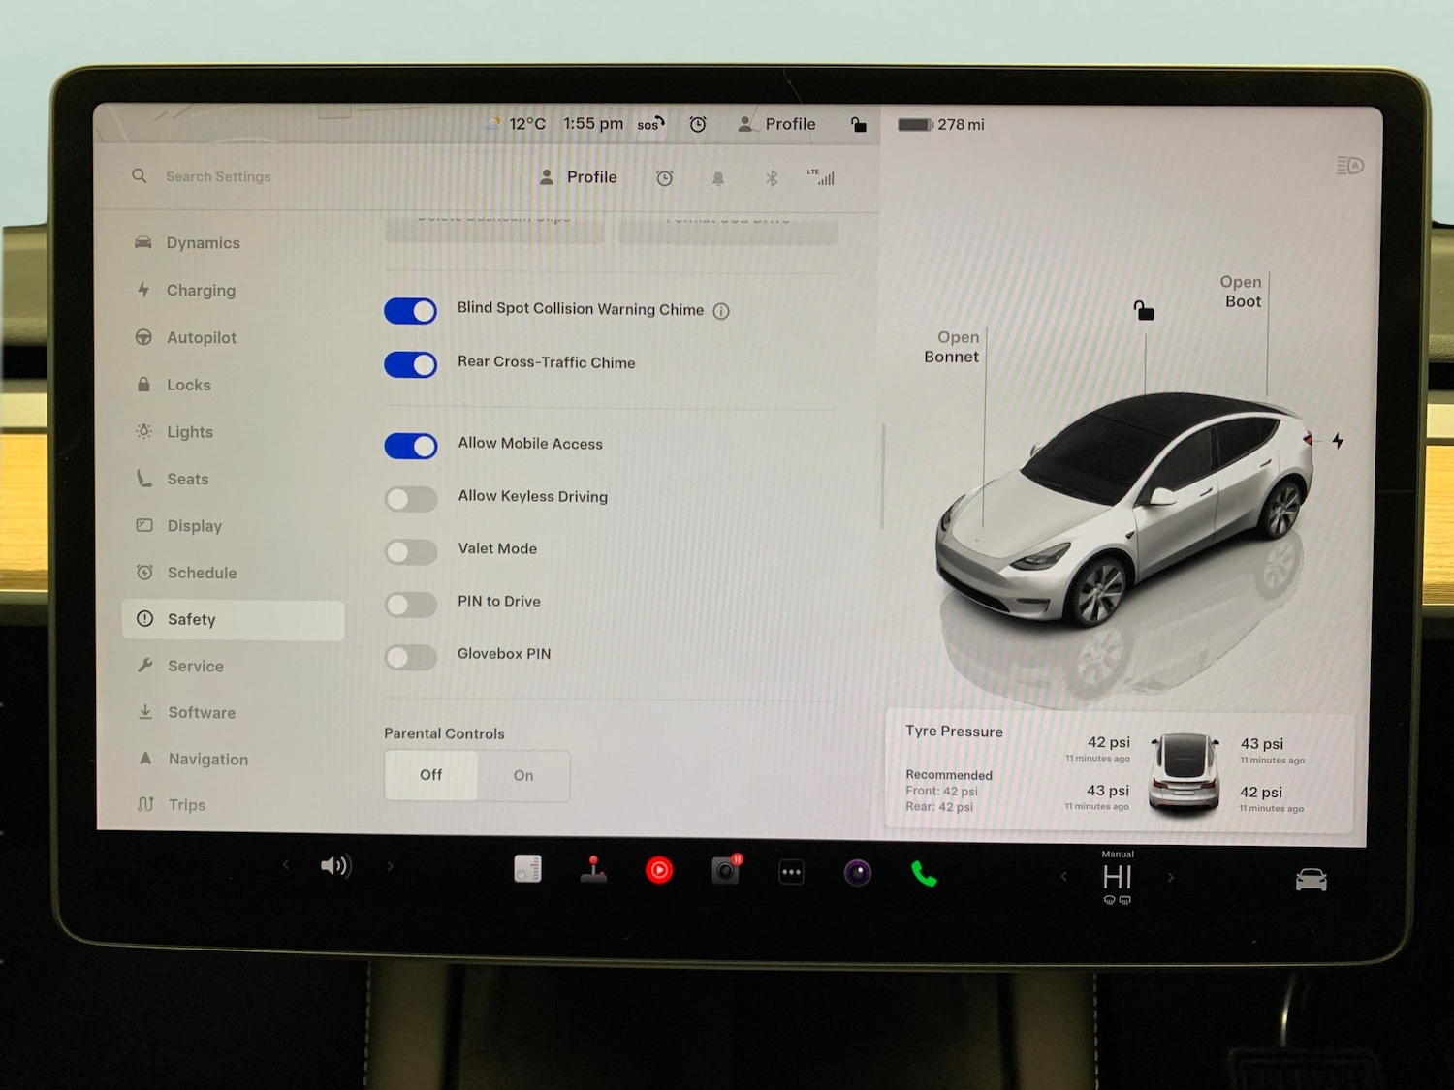Image resolution: width=1454 pixels, height=1090 pixels.
Task: Select the volume speaker icon
Action: 335,866
